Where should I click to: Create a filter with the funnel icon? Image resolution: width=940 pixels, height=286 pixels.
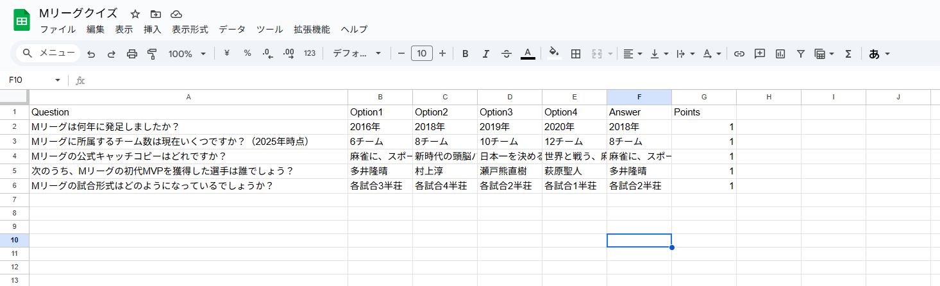pyautogui.click(x=800, y=54)
